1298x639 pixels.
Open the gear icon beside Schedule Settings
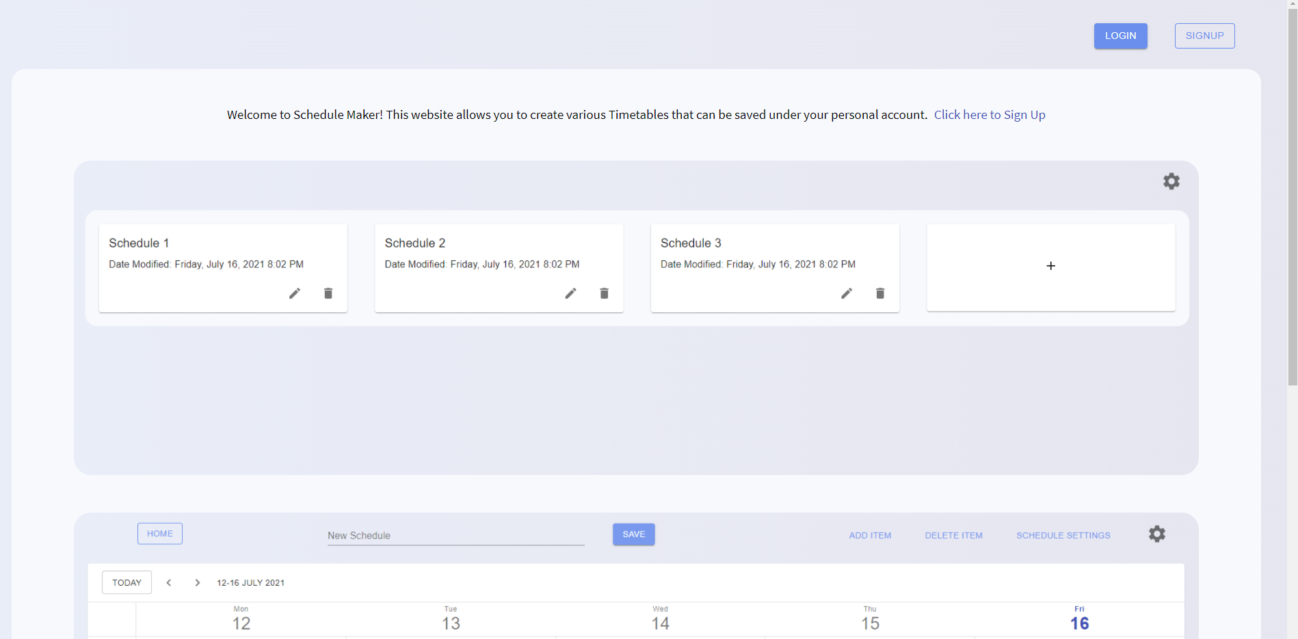(1156, 534)
